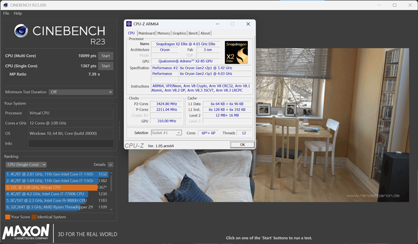The height and width of the screenshot is (244, 418).
Task: Click the Info input field
Action: click(x=71, y=144)
